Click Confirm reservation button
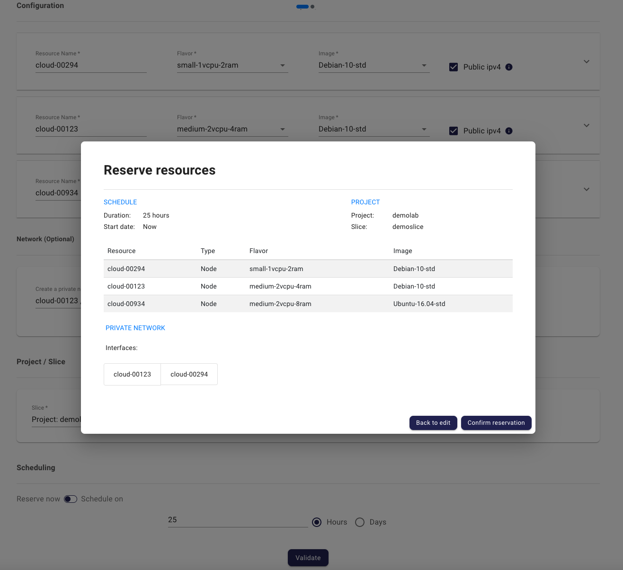 pyautogui.click(x=496, y=423)
